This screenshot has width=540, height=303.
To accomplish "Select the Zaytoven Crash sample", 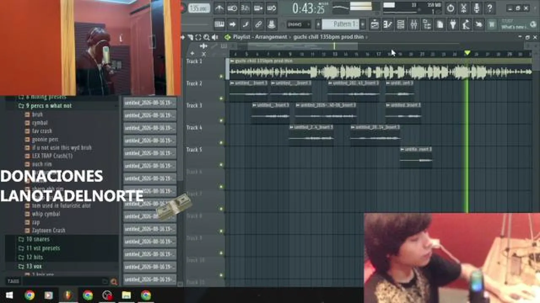I will coord(48,230).
